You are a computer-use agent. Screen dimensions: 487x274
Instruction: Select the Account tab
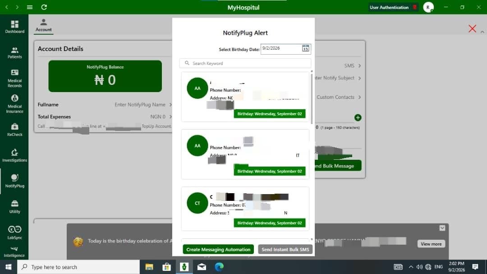point(43,25)
